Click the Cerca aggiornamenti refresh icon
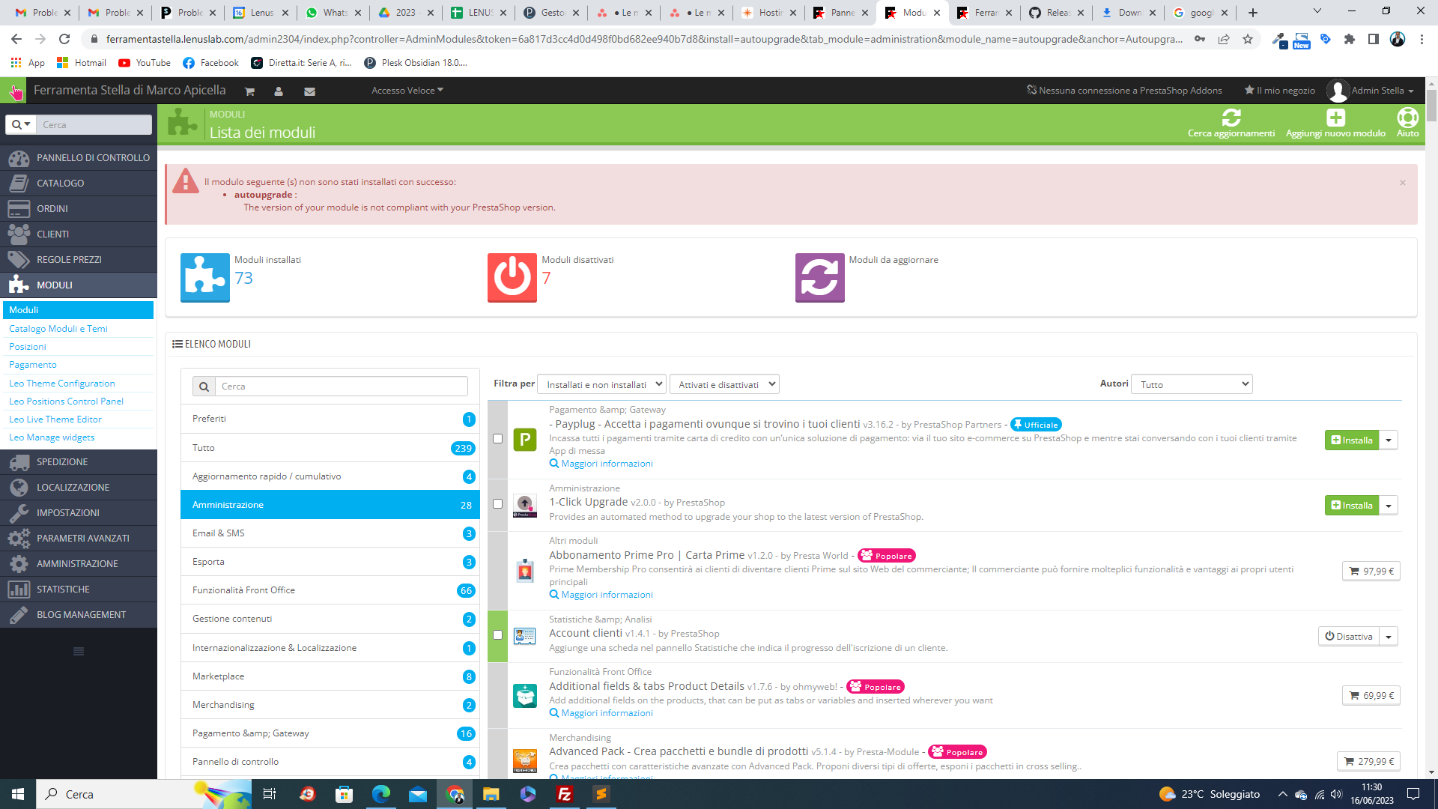Image resolution: width=1438 pixels, height=809 pixels. click(1231, 118)
